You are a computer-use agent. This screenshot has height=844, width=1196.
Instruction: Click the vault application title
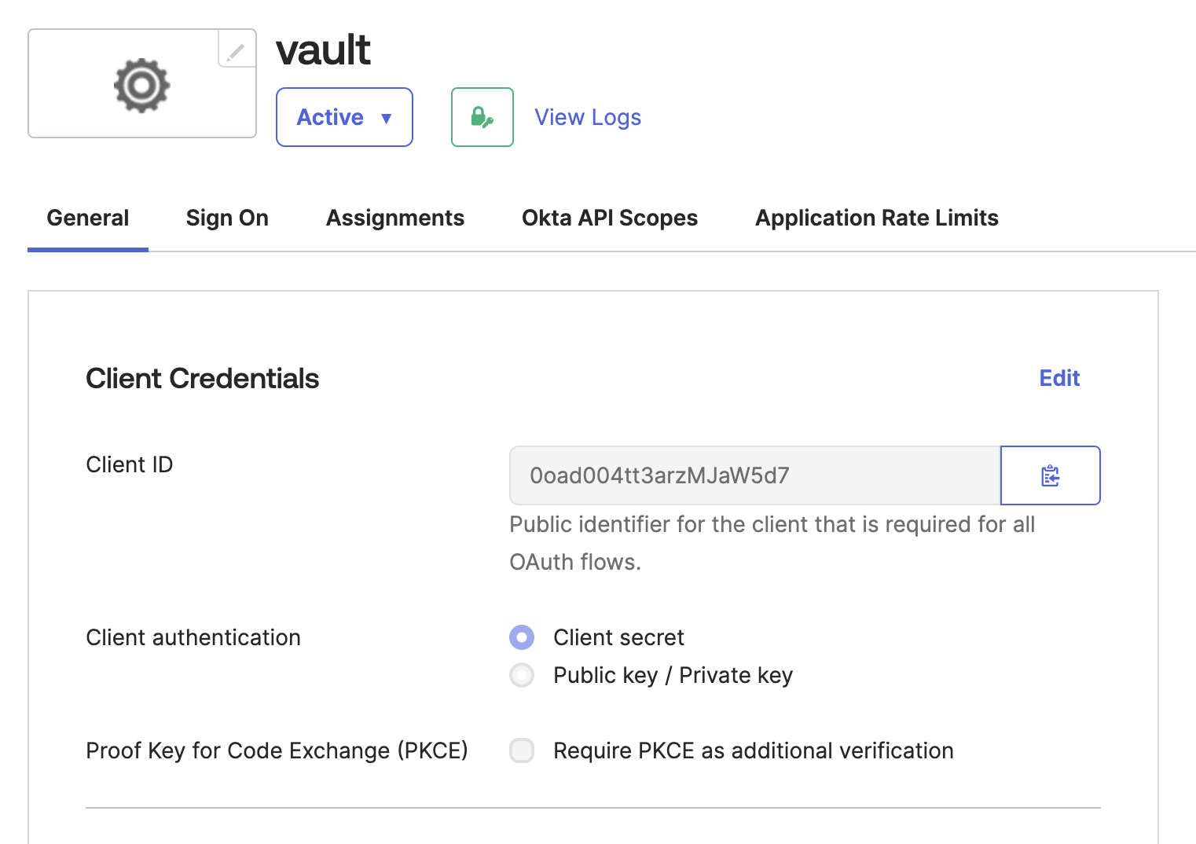click(323, 50)
